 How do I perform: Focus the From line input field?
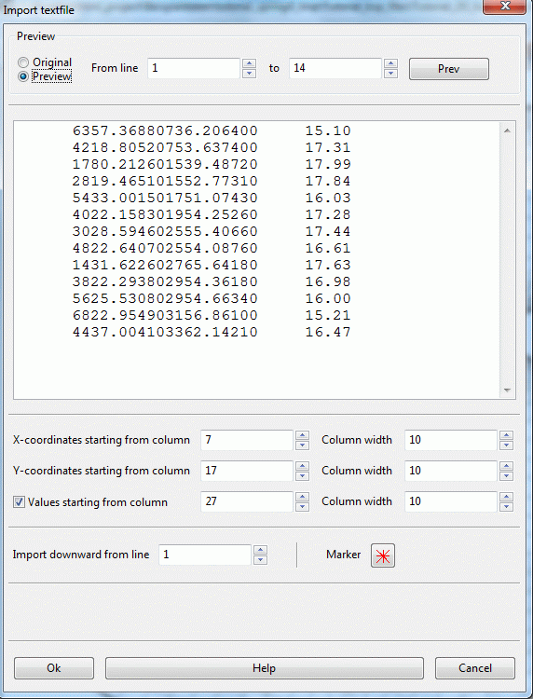pyautogui.click(x=194, y=68)
